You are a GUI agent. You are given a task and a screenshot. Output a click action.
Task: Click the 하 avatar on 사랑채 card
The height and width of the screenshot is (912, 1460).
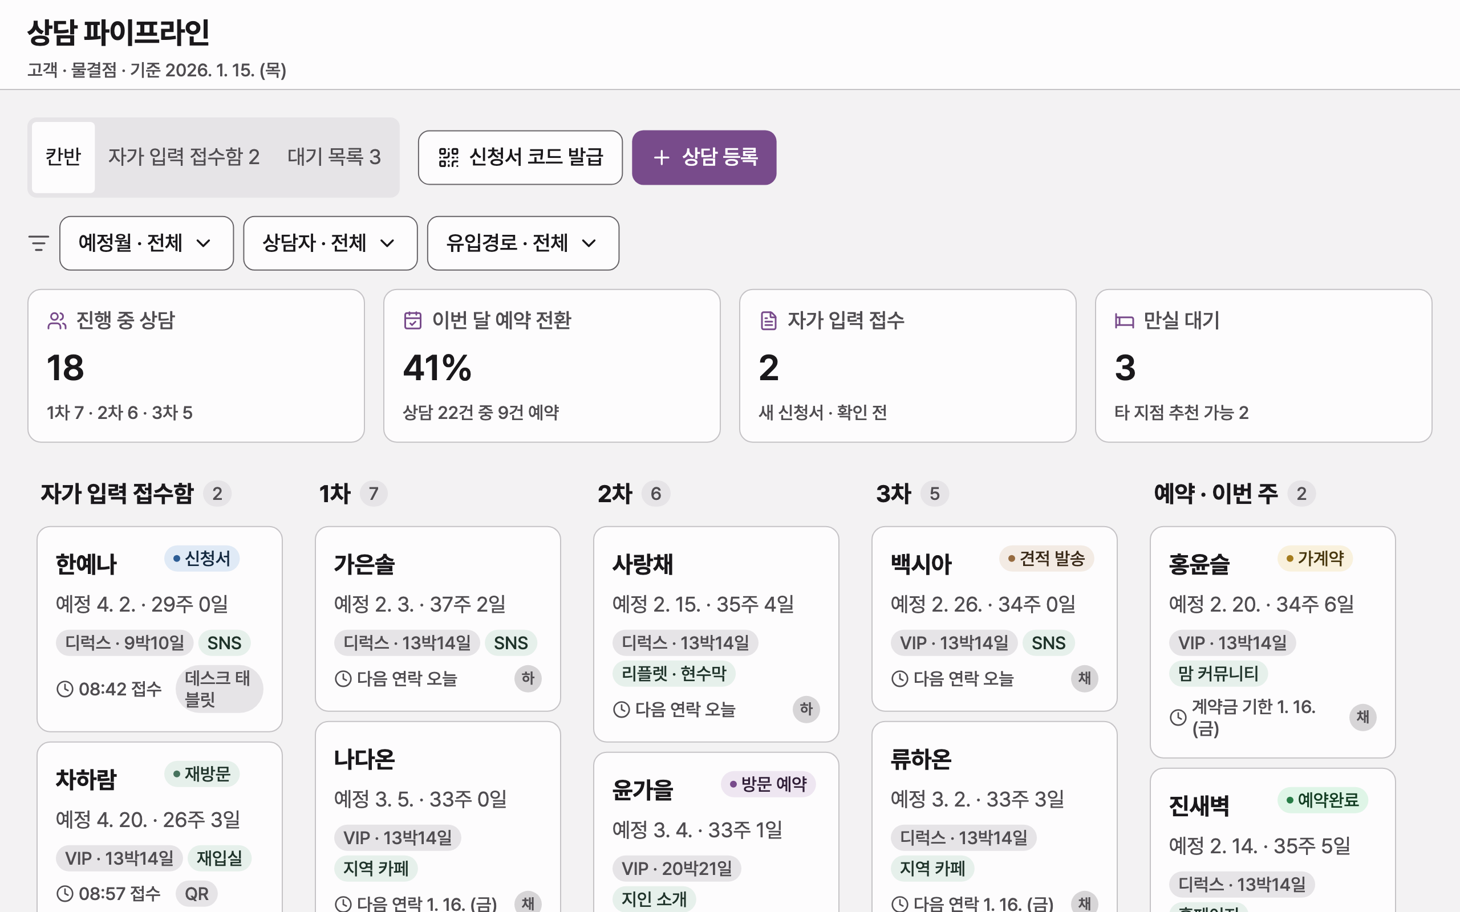(x=806, y=709)
